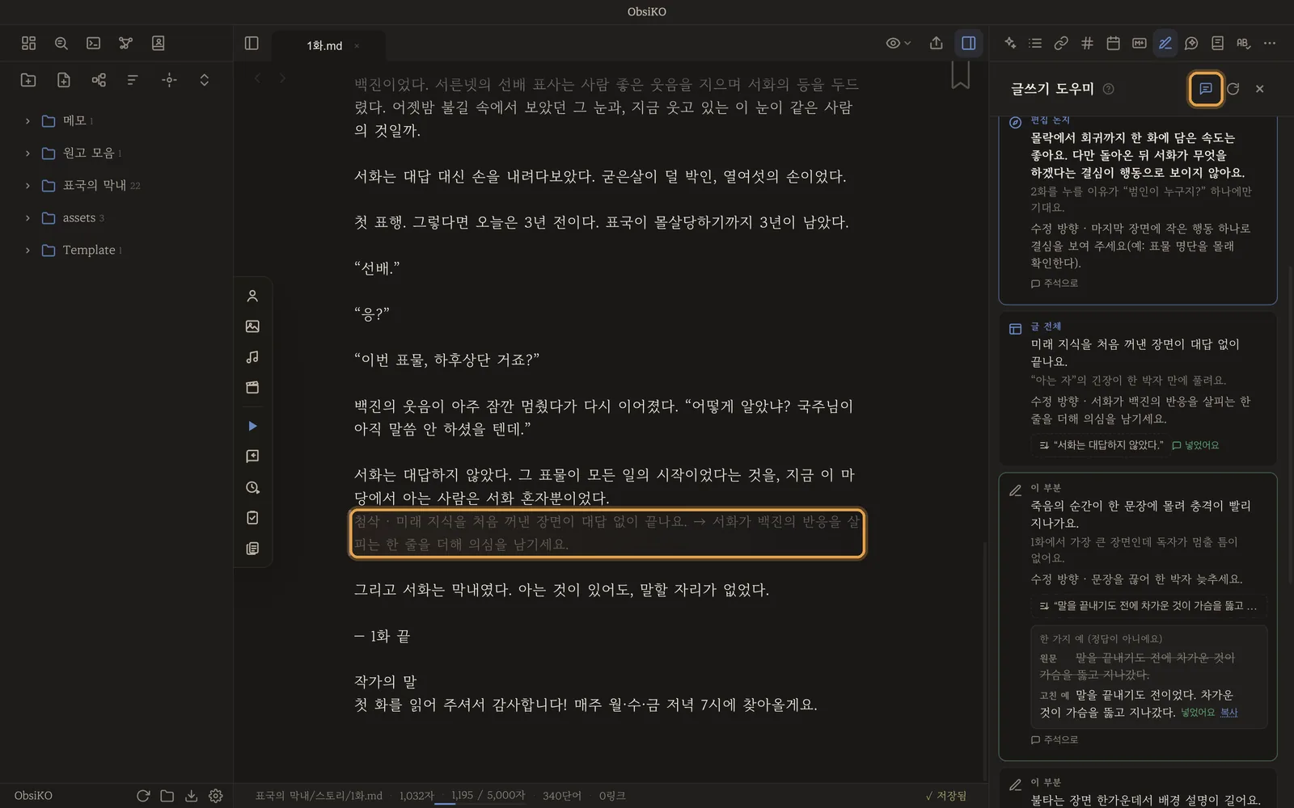Open the search magnifier icon
This screenshot has height=808, width=1294.
coord(61,44)
